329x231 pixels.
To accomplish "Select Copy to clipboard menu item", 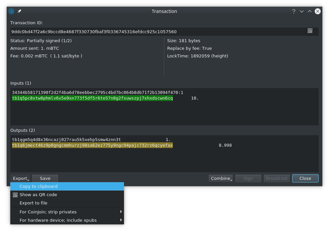I will tap(67, 186).
